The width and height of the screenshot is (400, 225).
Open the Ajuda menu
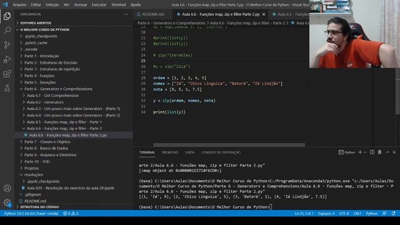pyautogui.click(x=136, y=4)
